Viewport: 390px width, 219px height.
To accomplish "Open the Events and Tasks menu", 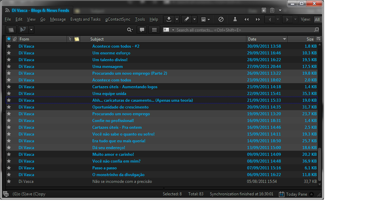I will [x=85, y=19].
